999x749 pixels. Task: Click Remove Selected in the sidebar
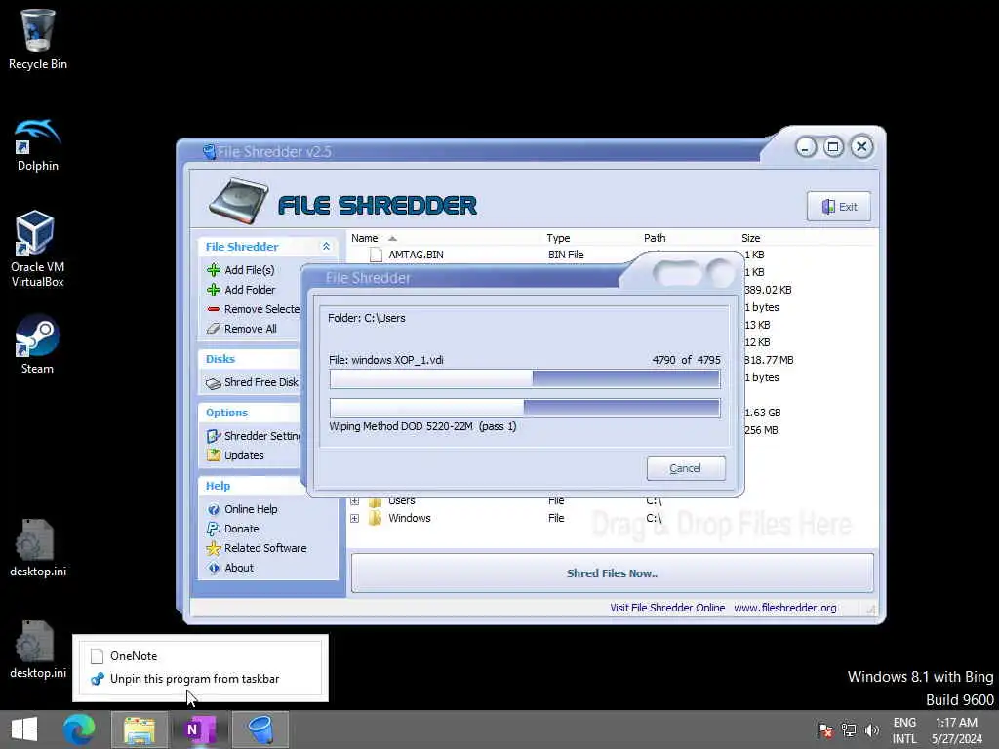tap(253, 309)
